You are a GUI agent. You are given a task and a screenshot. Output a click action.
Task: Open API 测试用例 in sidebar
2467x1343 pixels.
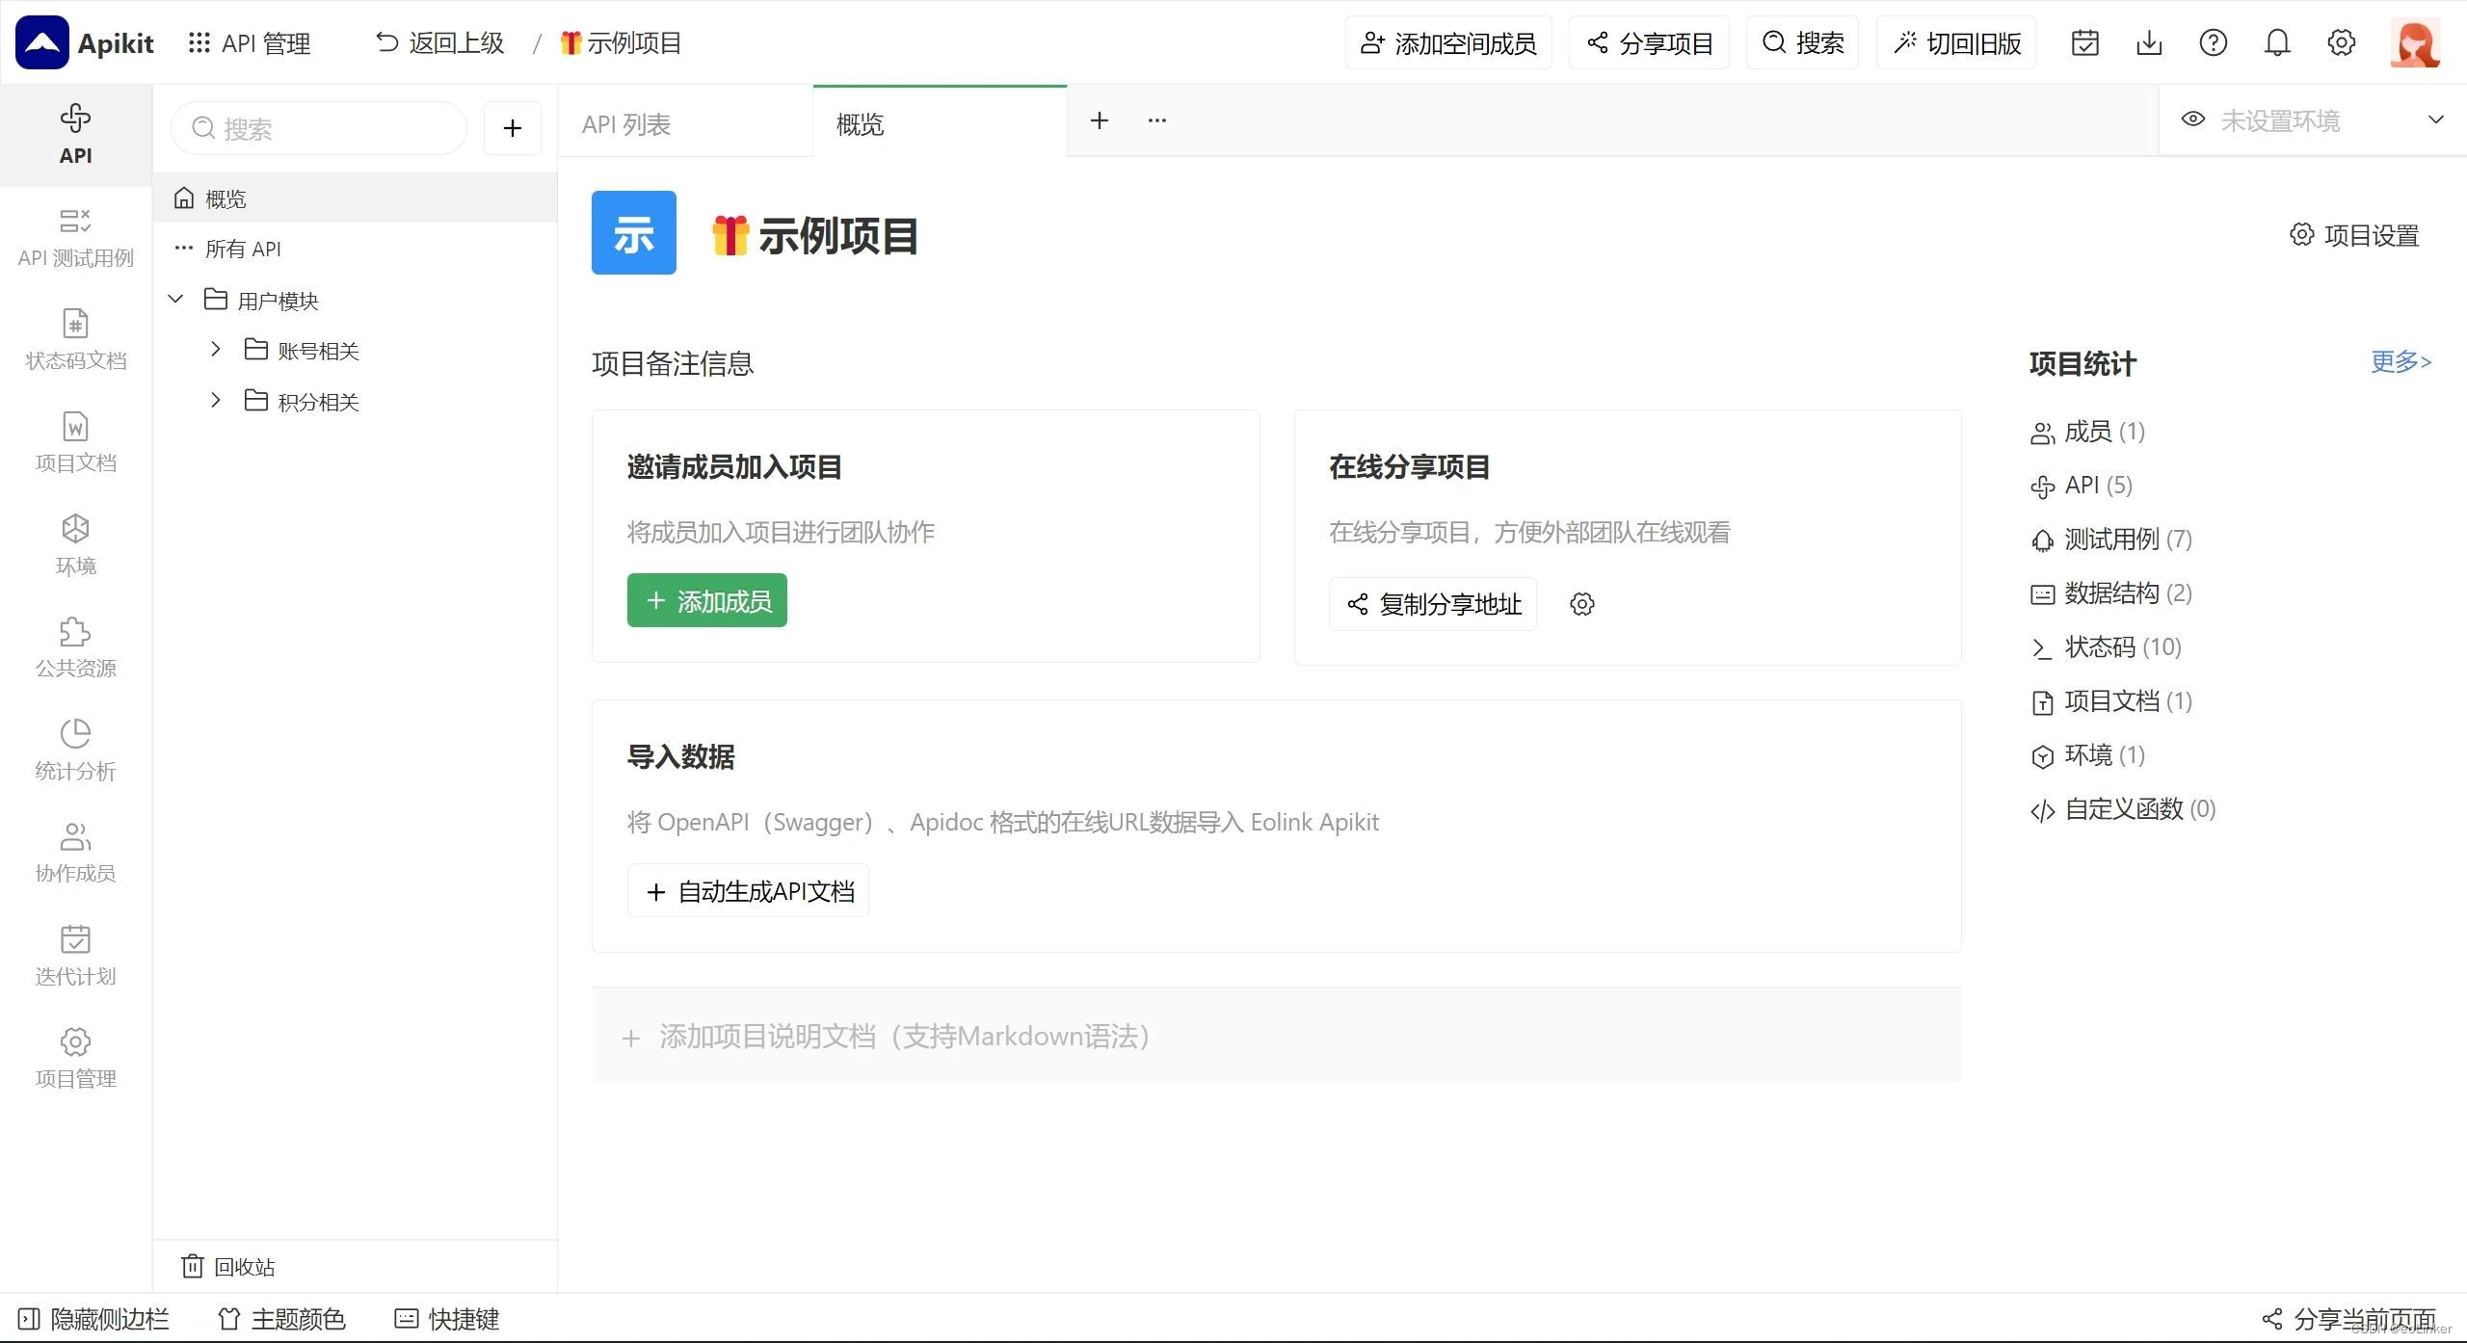pos(75,237)
